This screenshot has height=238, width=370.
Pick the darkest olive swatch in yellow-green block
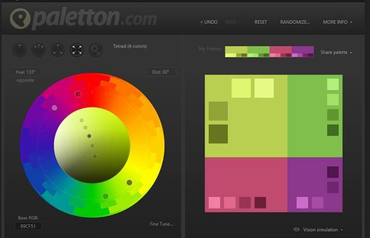click(x=219, y=134)
